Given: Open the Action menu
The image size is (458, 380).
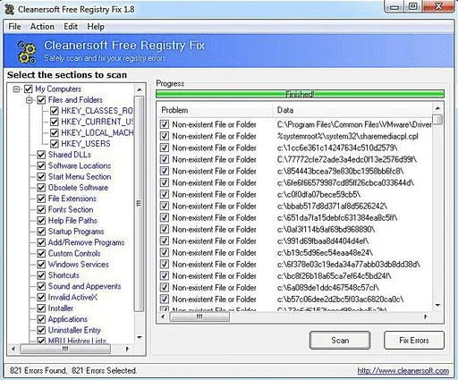Looking at the screenshot, I should pos(42,27).
